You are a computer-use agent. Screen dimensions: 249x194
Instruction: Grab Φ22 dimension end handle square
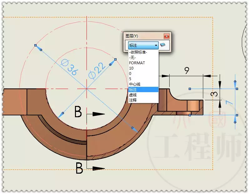click(116, 60)
